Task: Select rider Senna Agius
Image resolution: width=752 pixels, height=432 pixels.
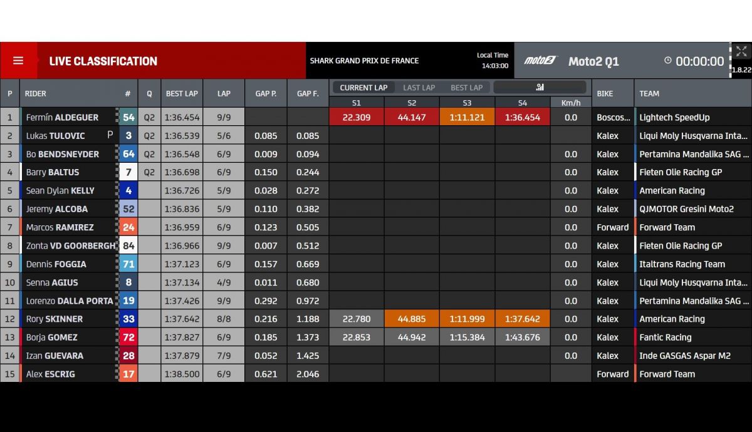Action: (51, 282)
